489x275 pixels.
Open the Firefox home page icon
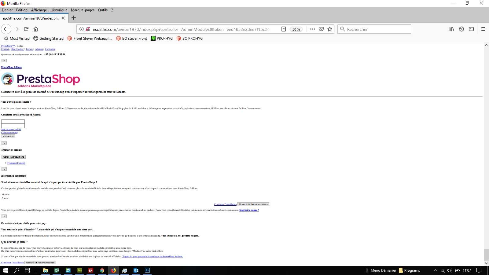coord(36,29)
